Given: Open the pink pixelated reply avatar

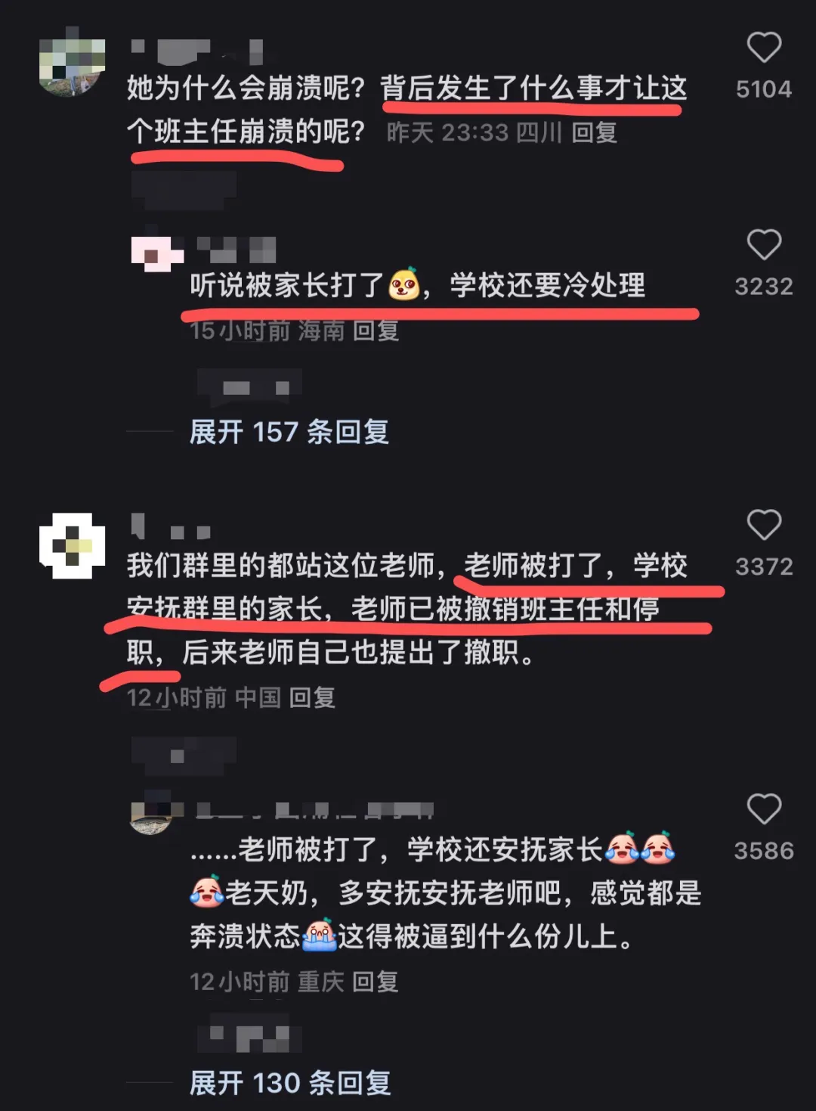Looking at the screenshot, I should click(x=157, y=253).
